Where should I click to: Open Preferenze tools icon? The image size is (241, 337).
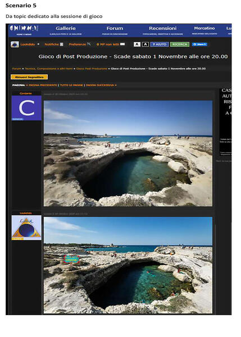[89, 44]
